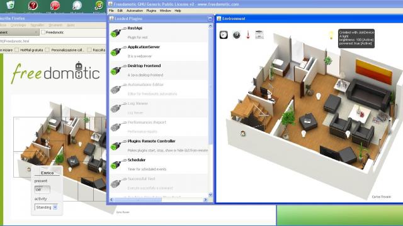Toggle Enrico's present off switch
Viewport: 403px width, 226px height.
click(x=42, y=190)
